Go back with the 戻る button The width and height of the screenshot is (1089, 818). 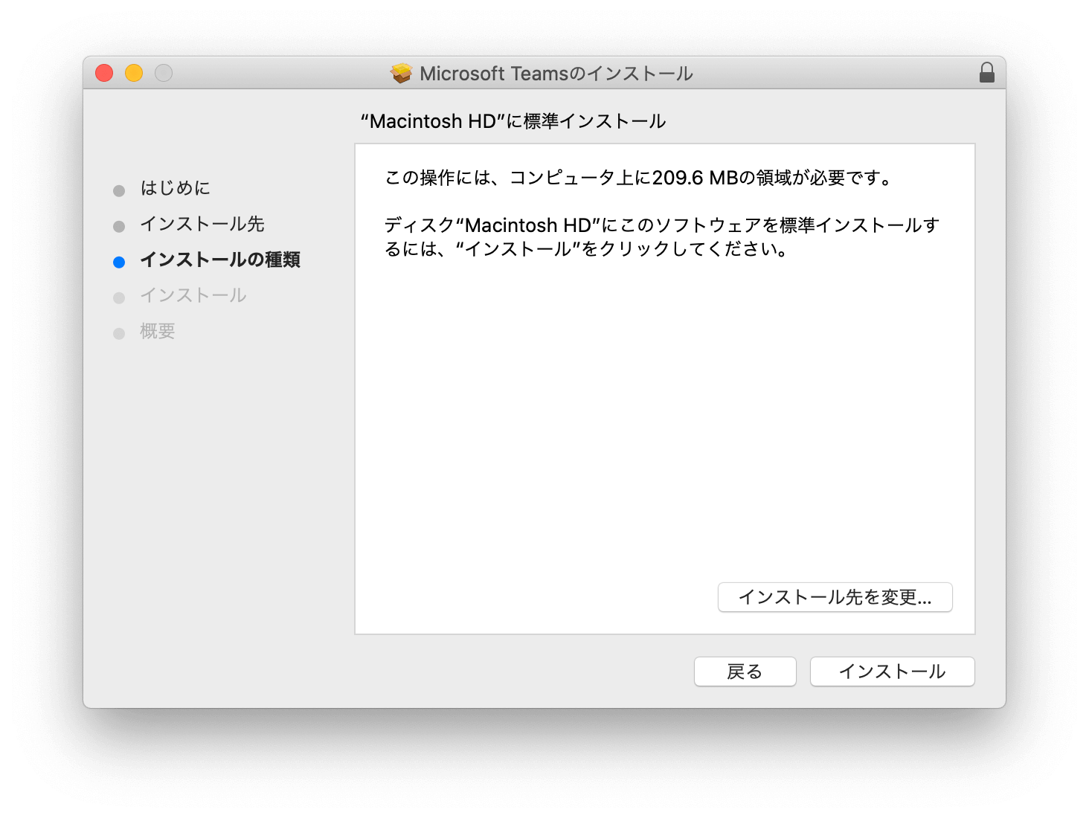pos(745,672)
